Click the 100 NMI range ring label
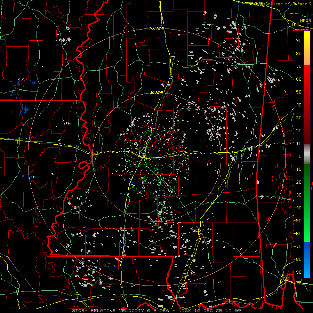Image resolution: width=313 pixels, height=313 pixels. click(x=156, y=29)
